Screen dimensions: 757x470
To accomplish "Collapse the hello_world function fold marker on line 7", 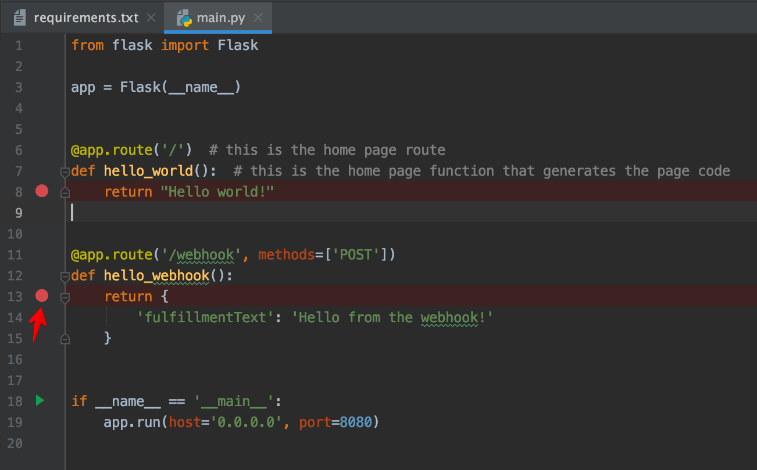I will click(x=65, y=171).
